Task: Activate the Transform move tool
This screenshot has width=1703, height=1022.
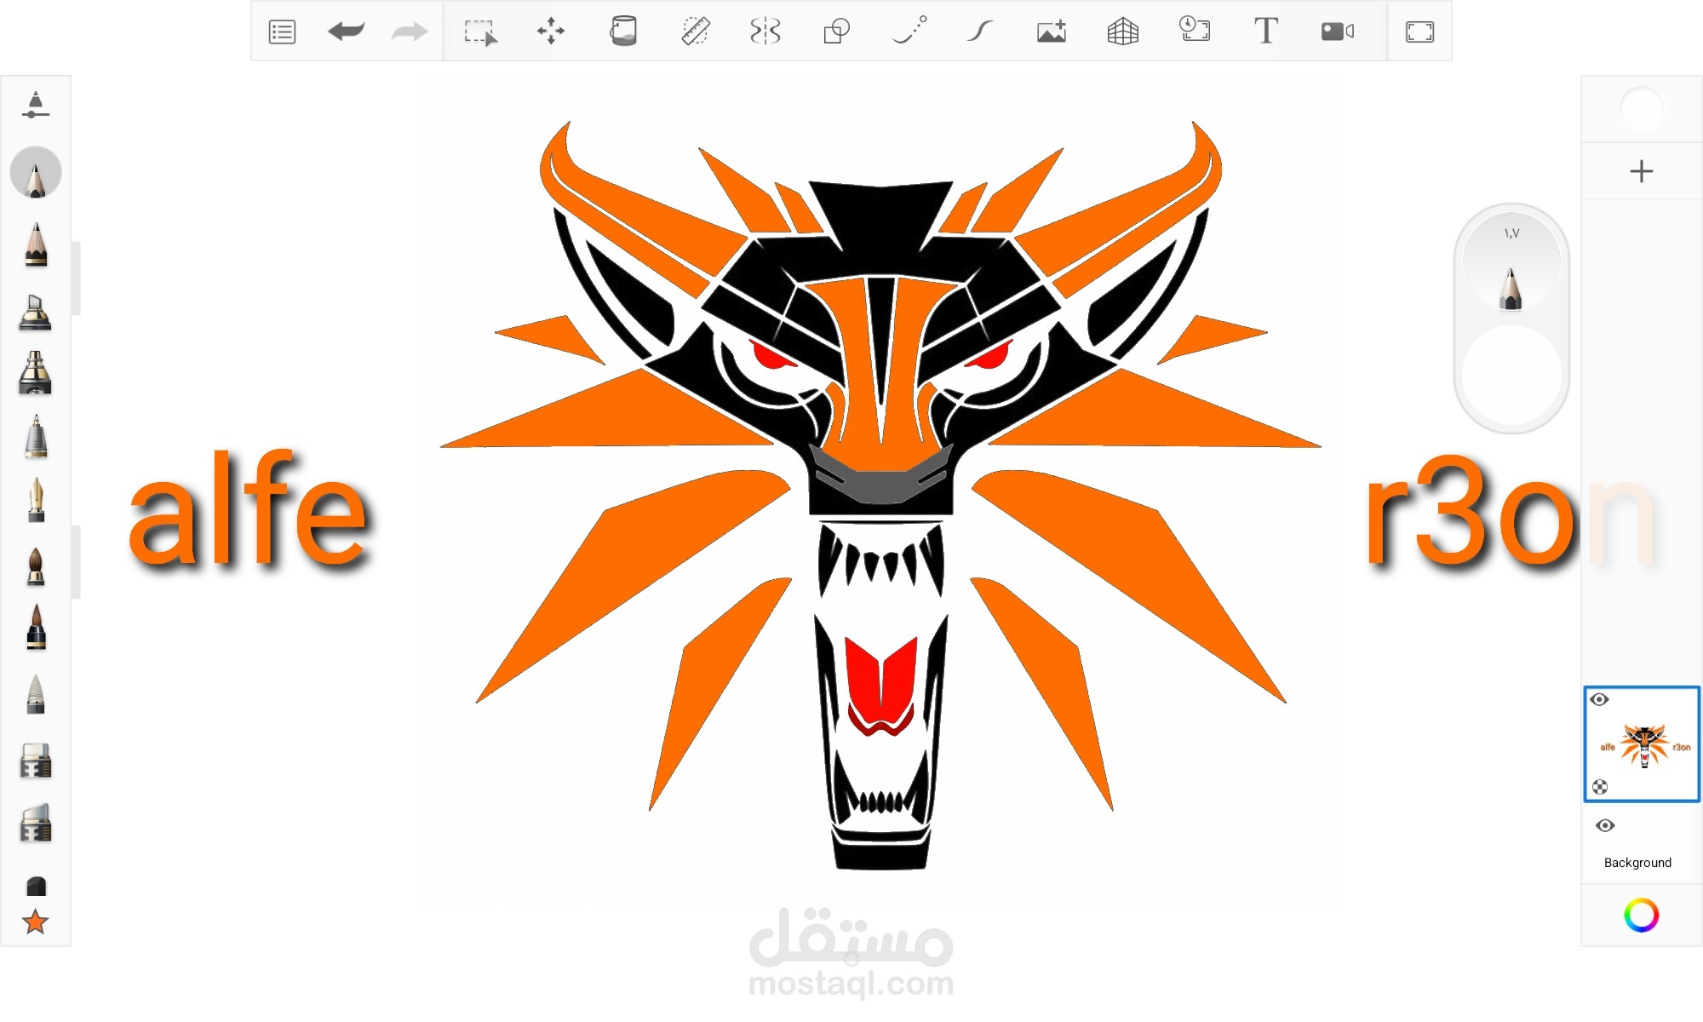Action: (551, 32)
